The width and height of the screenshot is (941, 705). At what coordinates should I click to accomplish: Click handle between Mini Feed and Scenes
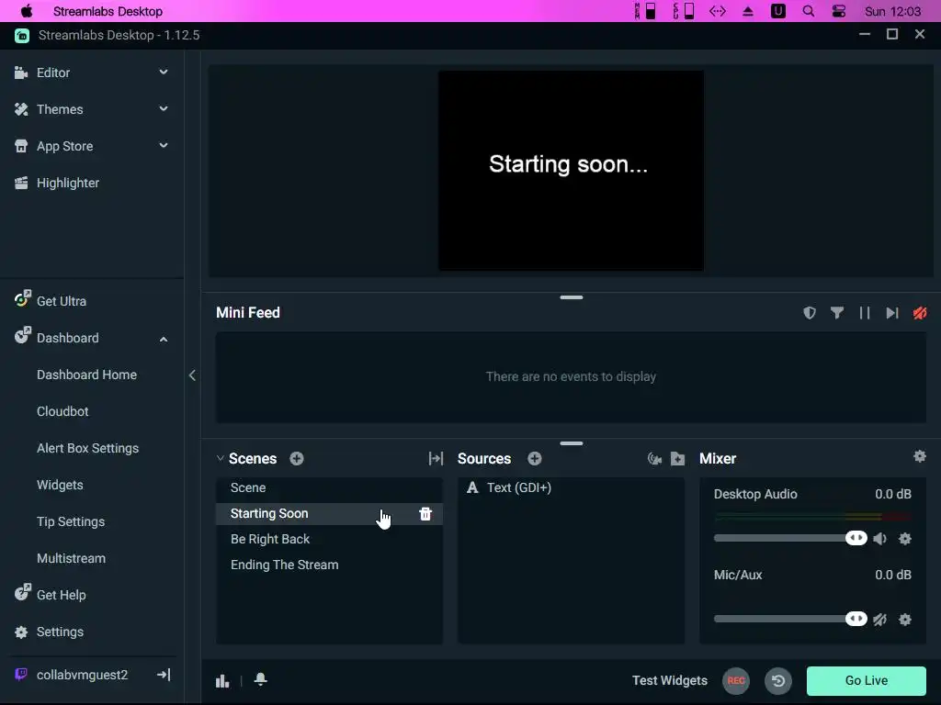[571, 443]
